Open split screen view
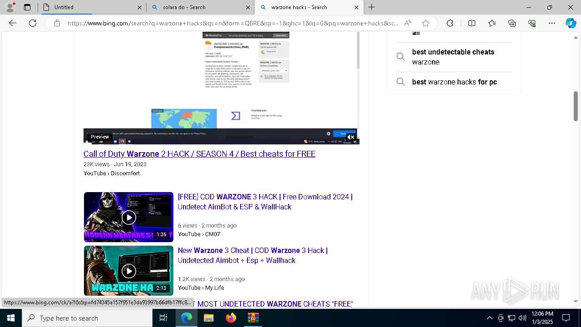Viewport: 581px width, 327px height. pyautogui.click(x=472, y=23)
